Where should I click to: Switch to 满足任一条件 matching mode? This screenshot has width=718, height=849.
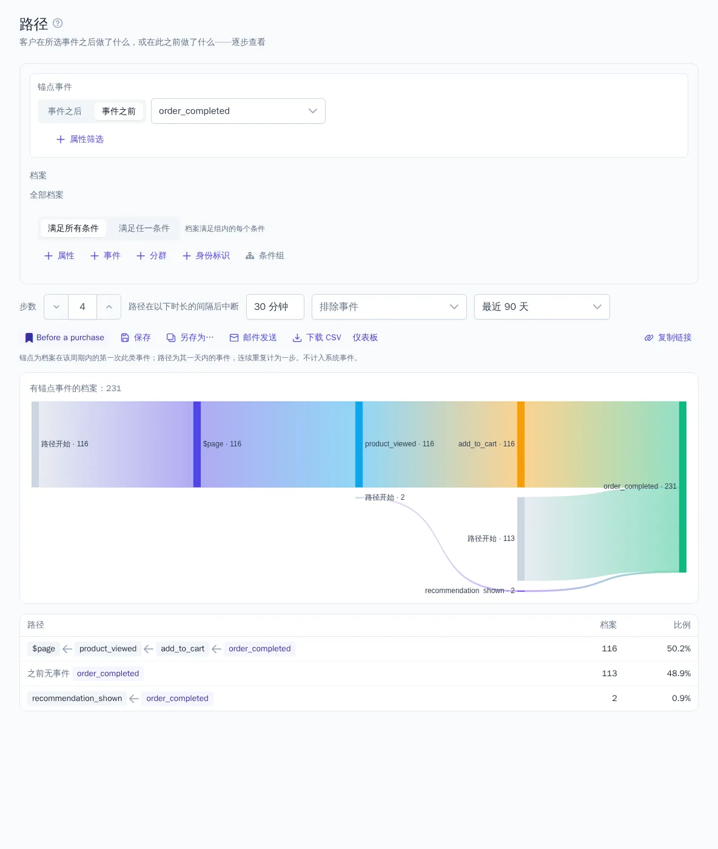(x=144, y=228)
